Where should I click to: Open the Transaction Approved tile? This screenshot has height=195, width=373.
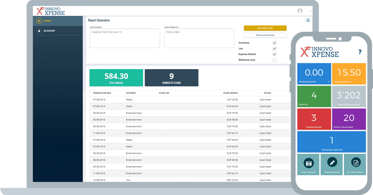[x=331, y=142]
